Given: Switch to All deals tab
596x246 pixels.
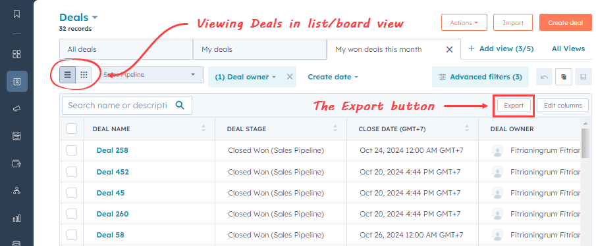Looking at the screenshot, I should pyautogui.click(x=126, y=49).
